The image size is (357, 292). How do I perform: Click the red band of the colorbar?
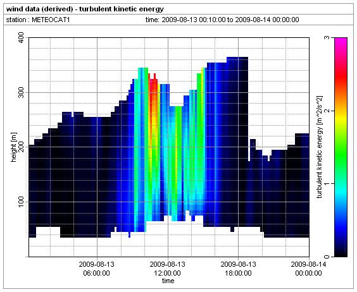[x=341, y=77]
